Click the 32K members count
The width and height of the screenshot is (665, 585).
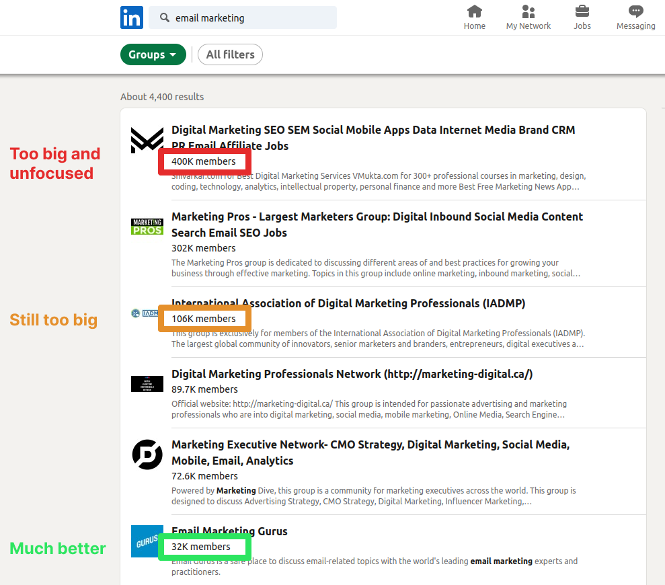(201, 547)
